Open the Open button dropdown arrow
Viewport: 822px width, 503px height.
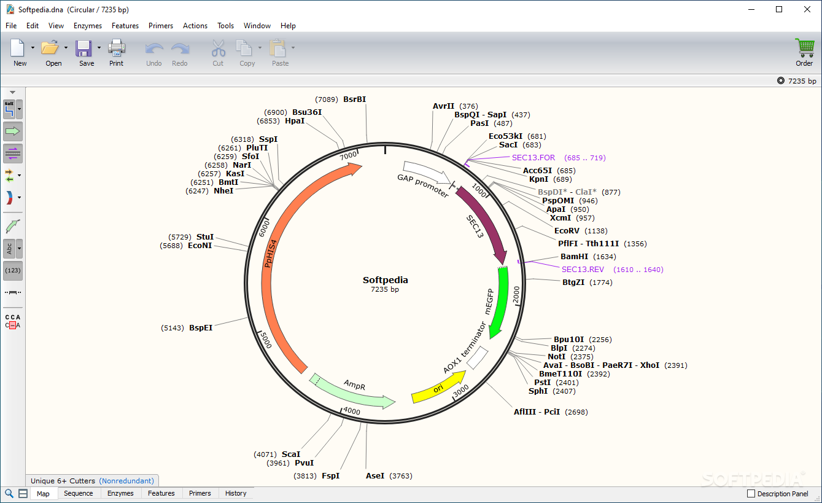click(x=65, y=48)
